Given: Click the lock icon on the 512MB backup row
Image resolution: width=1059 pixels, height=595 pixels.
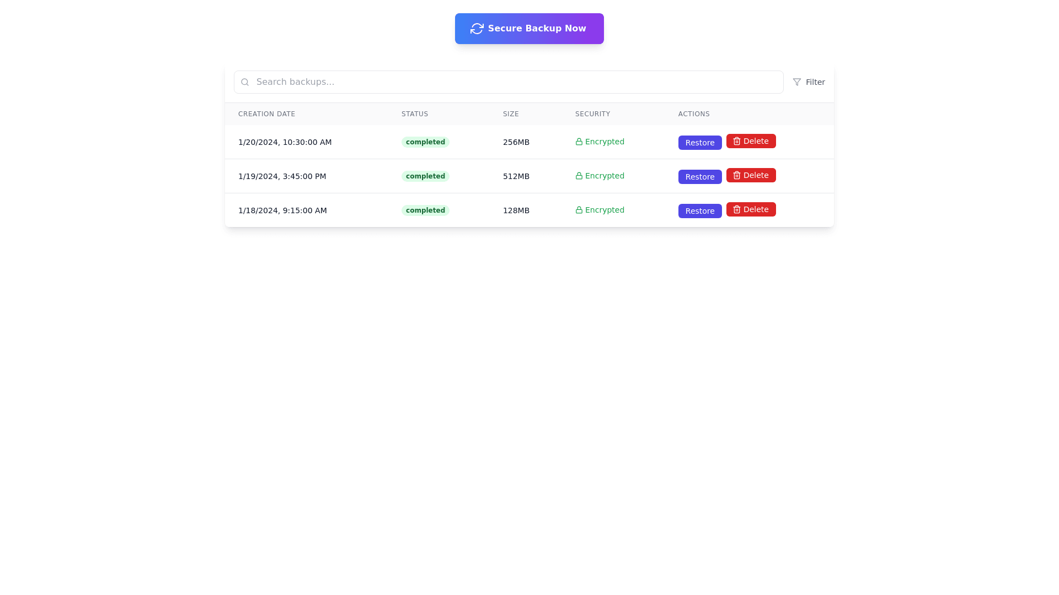Looking at the screenshot, I should pyautogui.click(x=579, y=176).
